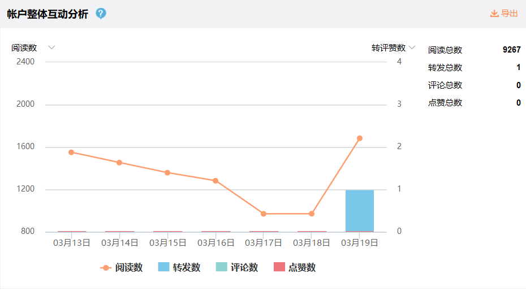Click the line data point on 03月14日
The image size is (526, 291).
[x=119, y=163]
